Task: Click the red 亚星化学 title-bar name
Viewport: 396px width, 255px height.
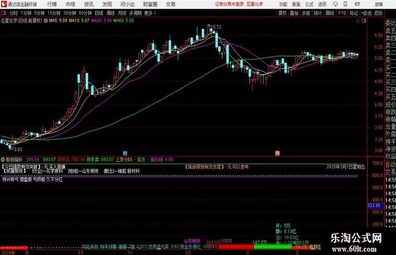Action: click(255, 4)
